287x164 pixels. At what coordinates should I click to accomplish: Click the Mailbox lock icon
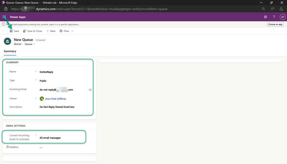[7, 147]
